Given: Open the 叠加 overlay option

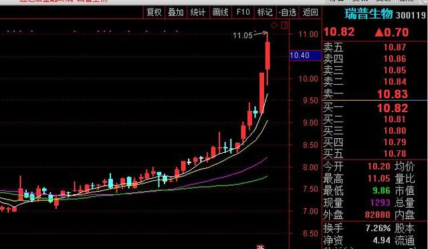Looking at the screenshot, I should pos(176,12).
